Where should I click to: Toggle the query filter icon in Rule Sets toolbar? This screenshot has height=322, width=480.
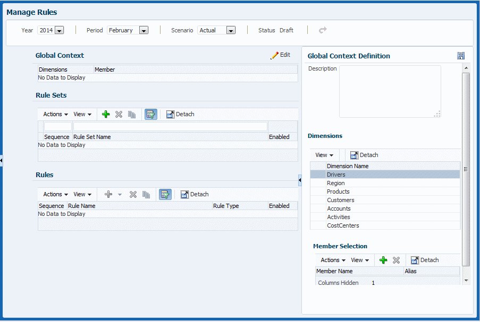151,114
